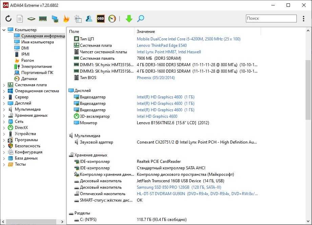Collapse the Компьютер tree node
Viewport: 312px width, 225px height.
point(4,30)
